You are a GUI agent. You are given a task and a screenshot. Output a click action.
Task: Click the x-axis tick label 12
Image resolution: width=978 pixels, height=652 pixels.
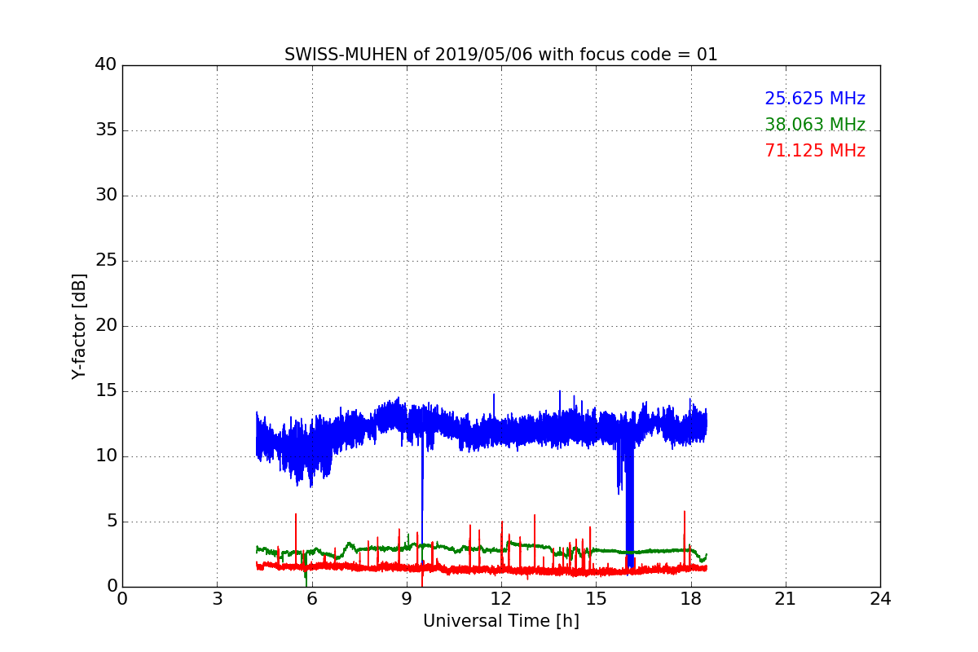[501, 599]
